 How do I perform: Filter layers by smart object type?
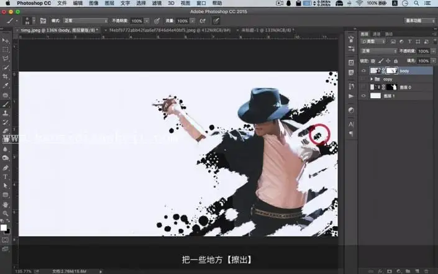[x=426, y=42]
